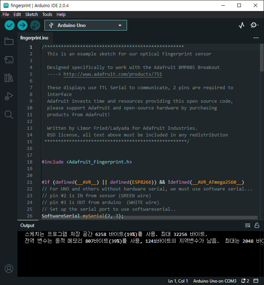Click comment 'pin #2 is IN from sensor'
The height and width of the screenshot is (285, 264).
tap(96, 196)
